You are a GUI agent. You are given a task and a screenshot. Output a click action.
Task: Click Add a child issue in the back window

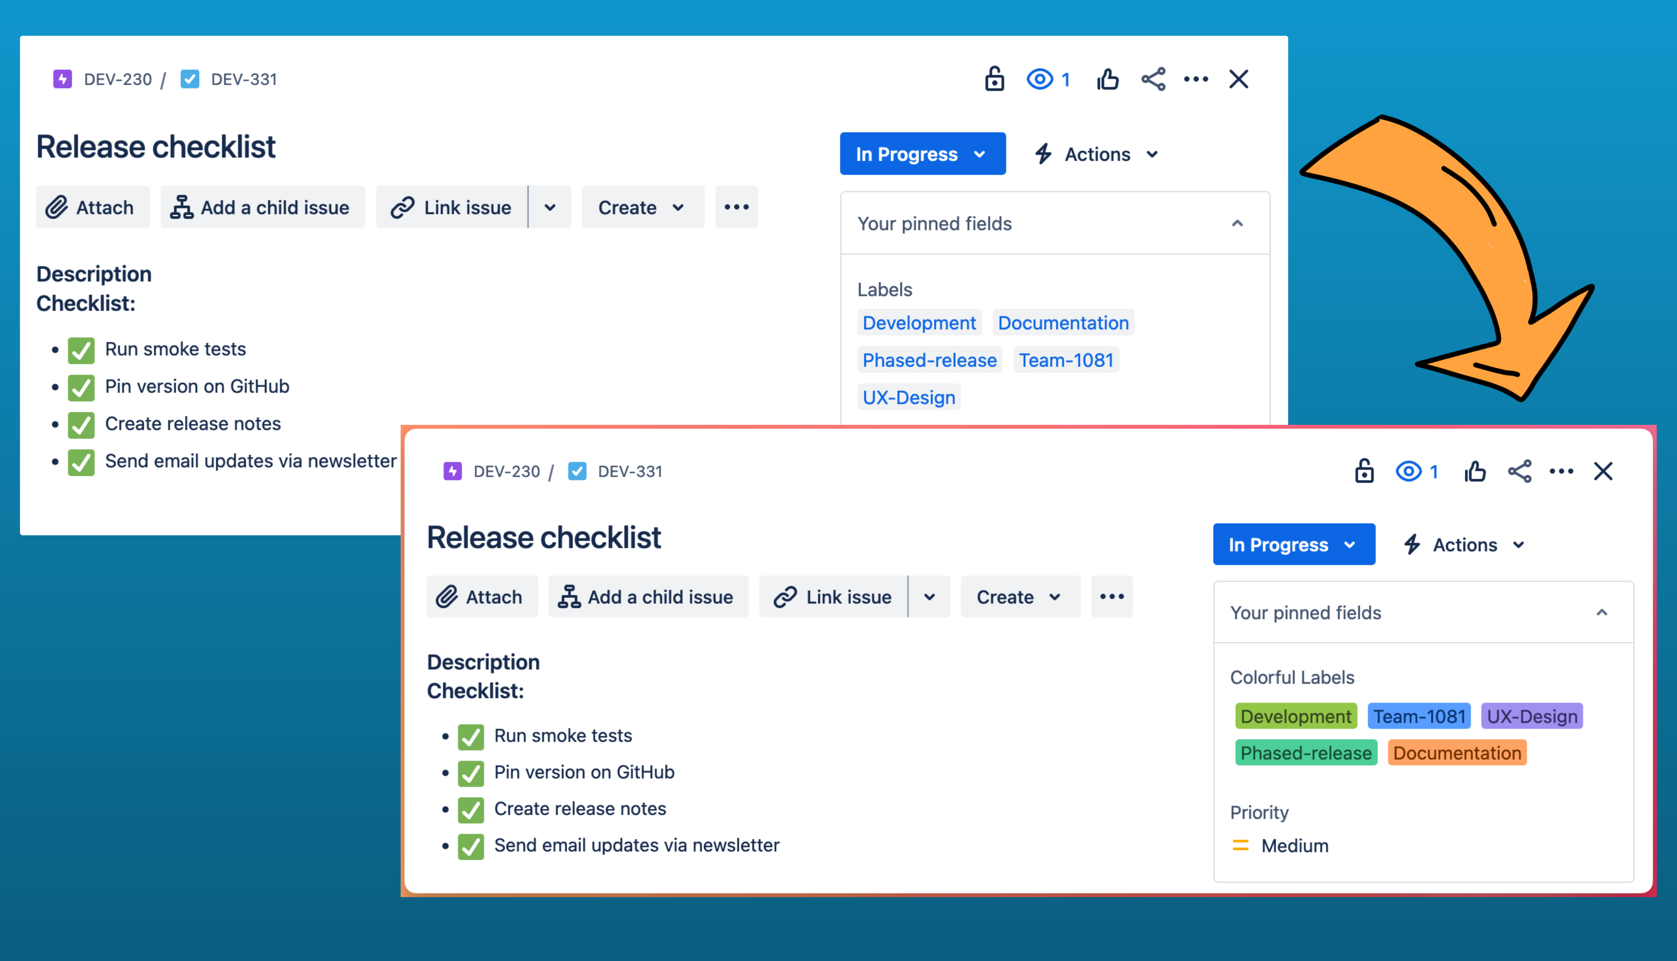263,207
